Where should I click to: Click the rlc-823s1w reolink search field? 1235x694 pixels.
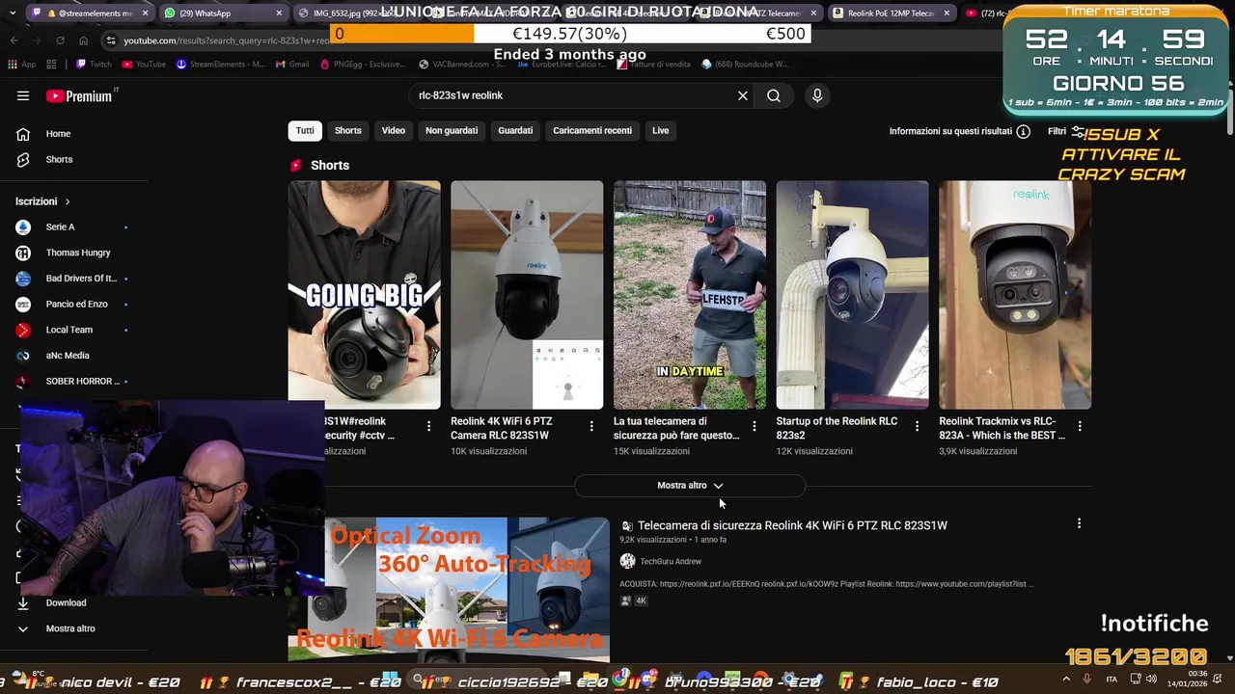(574, 95)
